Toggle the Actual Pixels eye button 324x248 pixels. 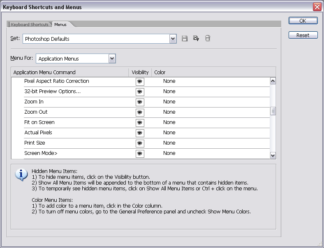tap(140, 133)
